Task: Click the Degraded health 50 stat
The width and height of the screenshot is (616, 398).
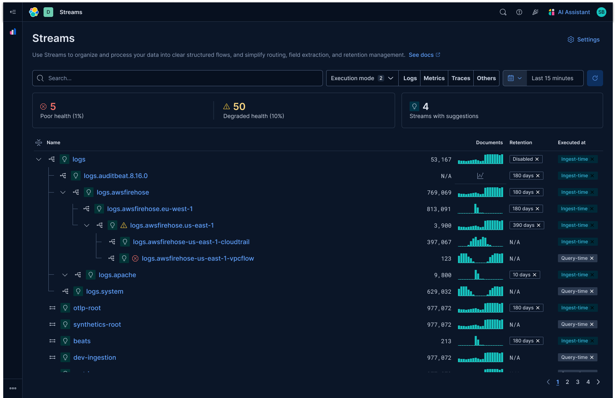Action: click(x=254, y=110)
